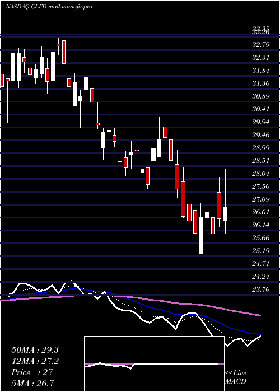Click the 28.51 price axis label
Viewport: 280px width, 392px height.
click(x=260, y=161)
